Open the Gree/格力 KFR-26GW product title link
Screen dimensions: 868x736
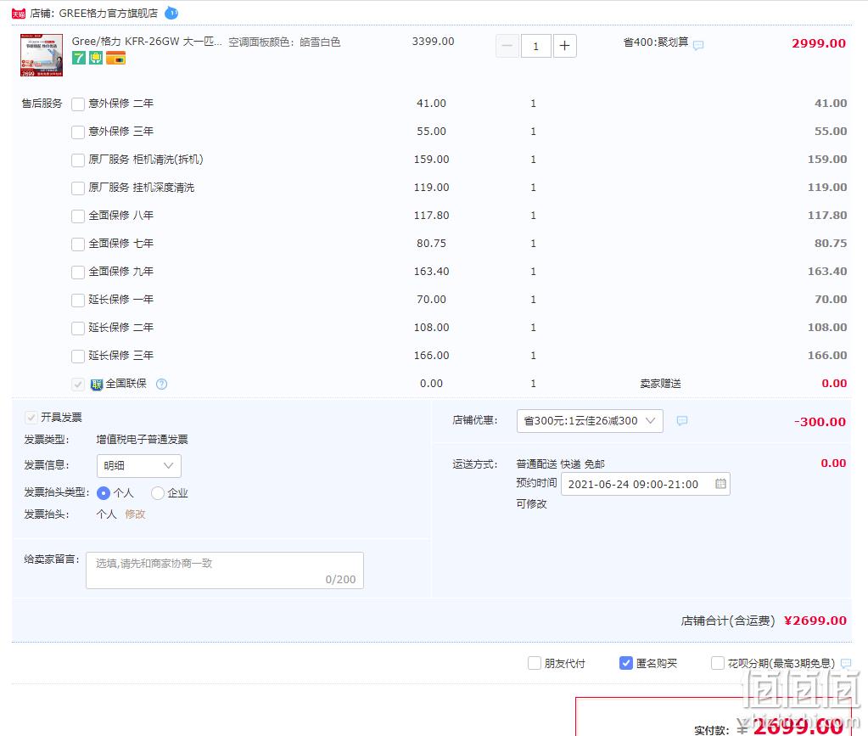point(147,42)
